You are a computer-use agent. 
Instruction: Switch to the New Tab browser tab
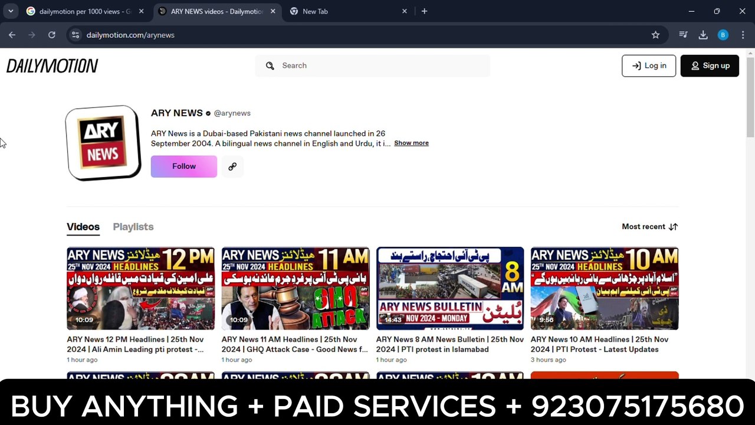tap(348, 11)
